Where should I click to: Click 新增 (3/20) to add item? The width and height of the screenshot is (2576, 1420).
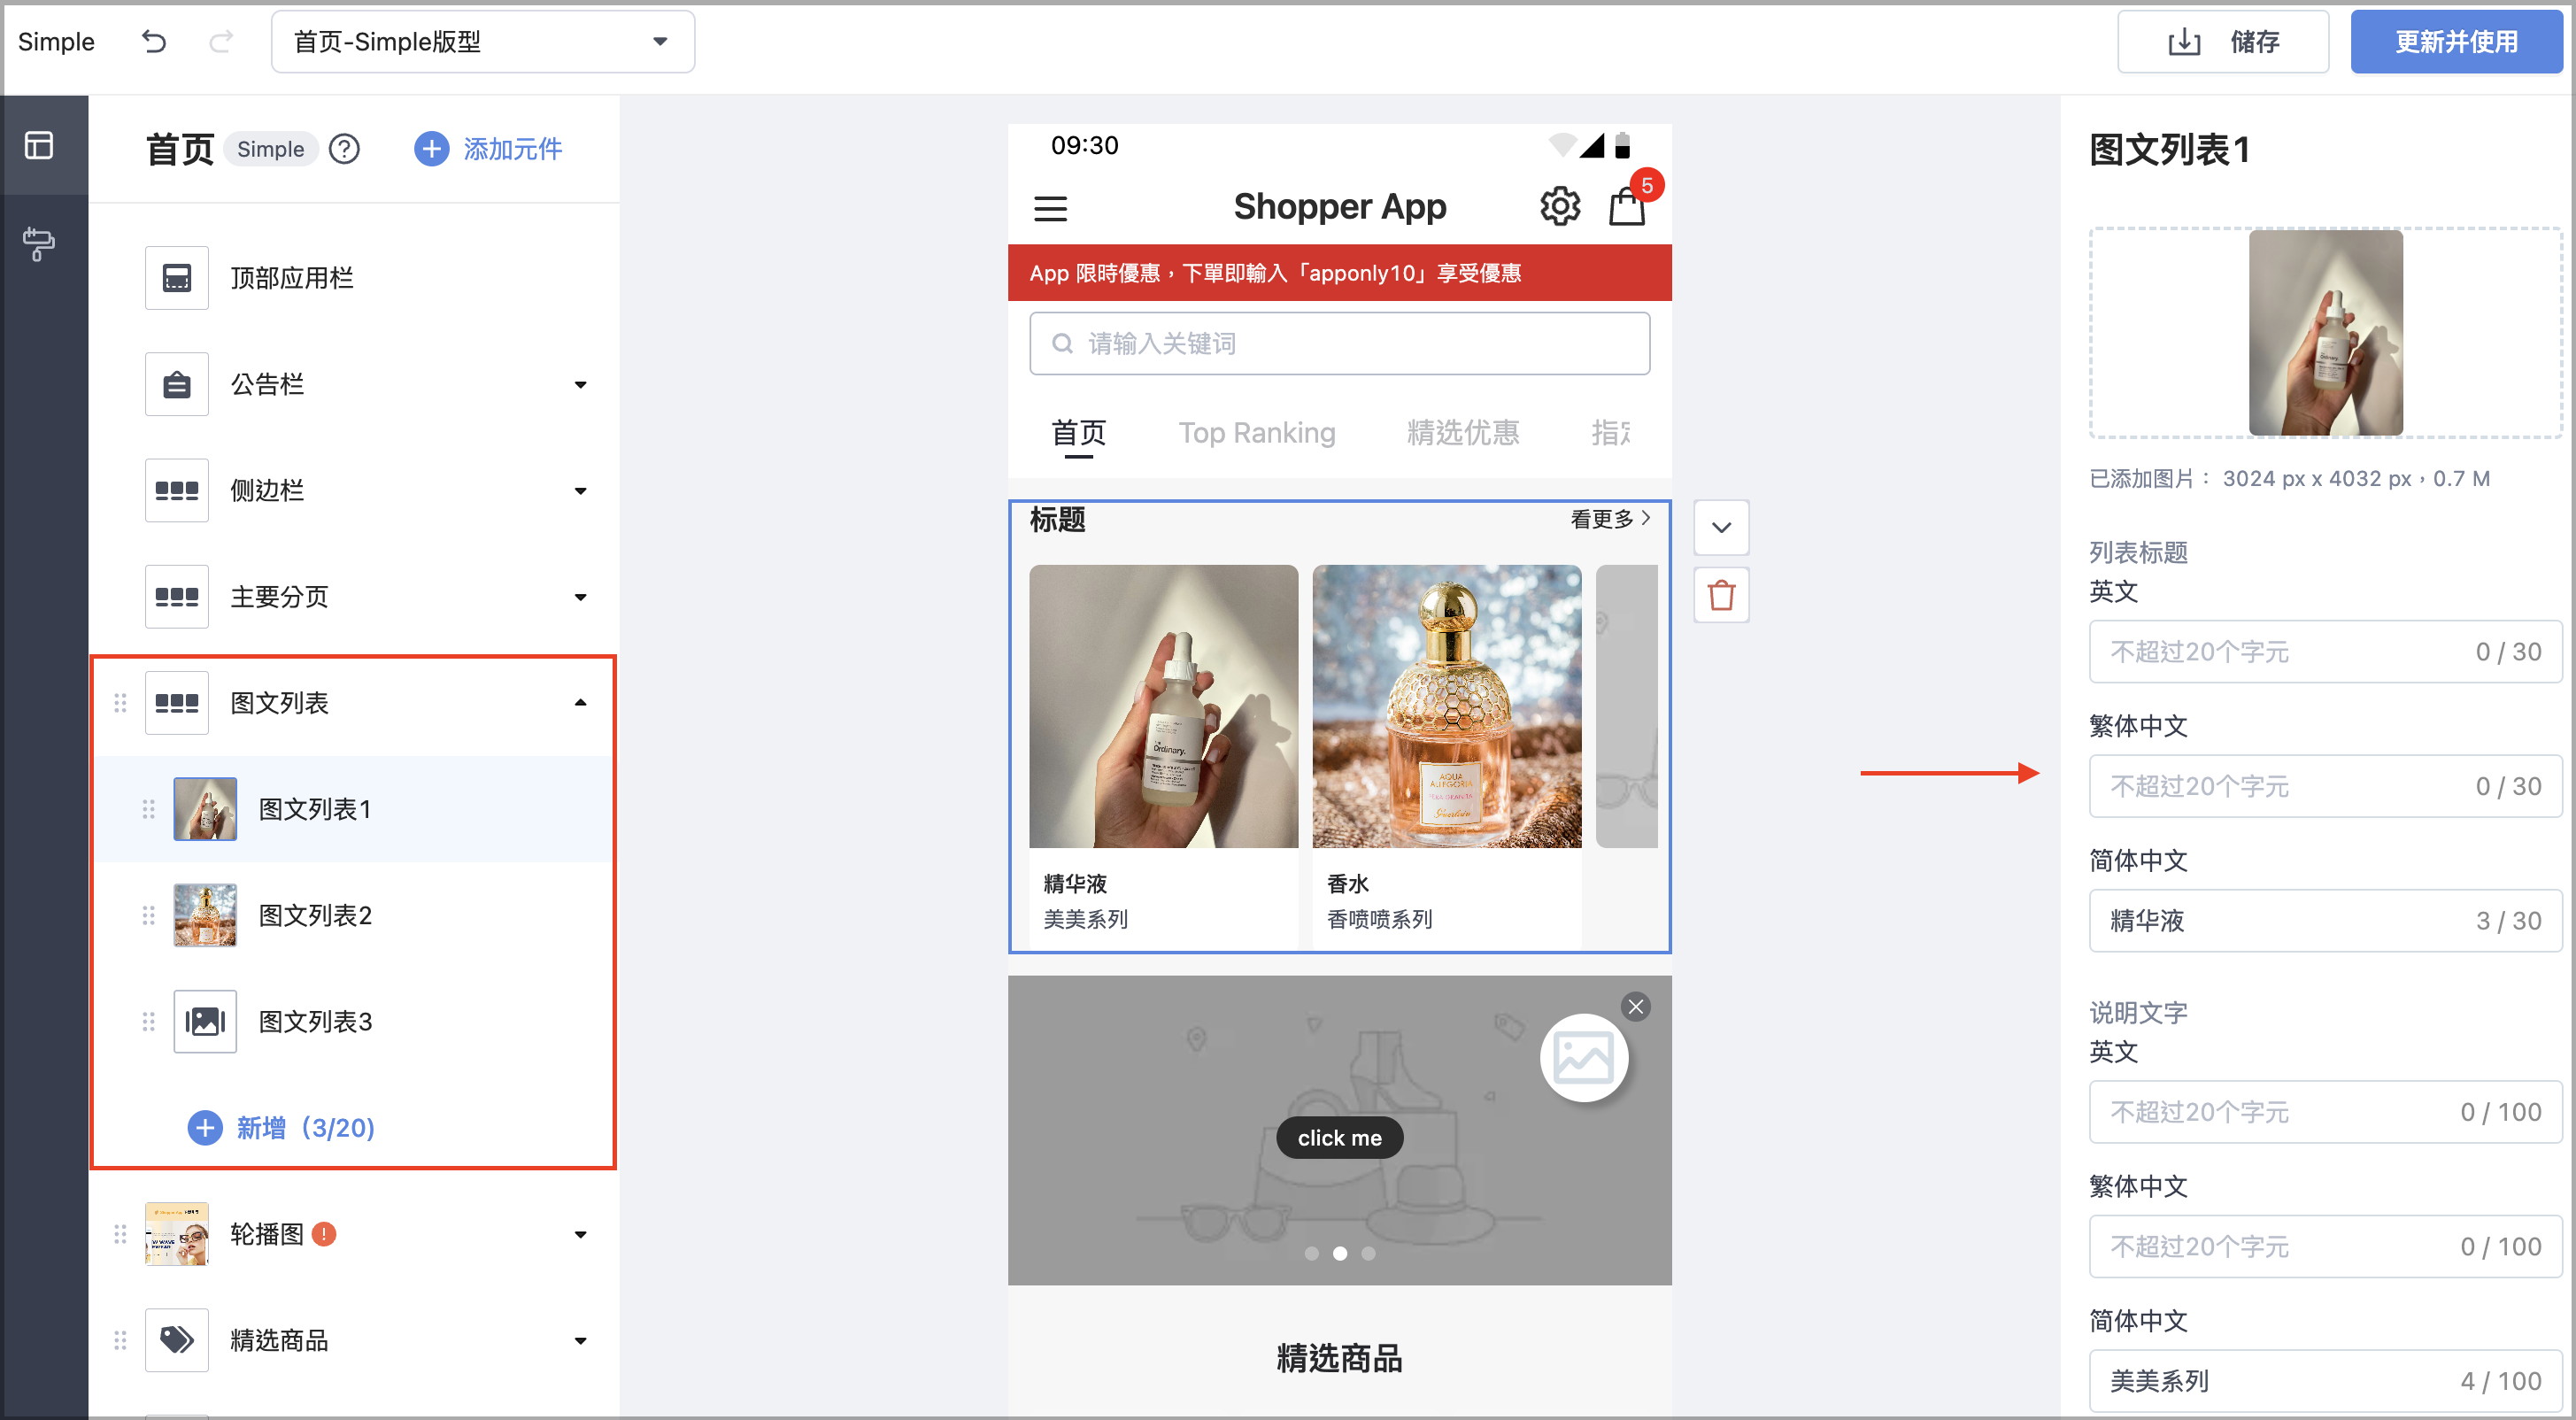pyautogui.click(x=282, y=1128)
